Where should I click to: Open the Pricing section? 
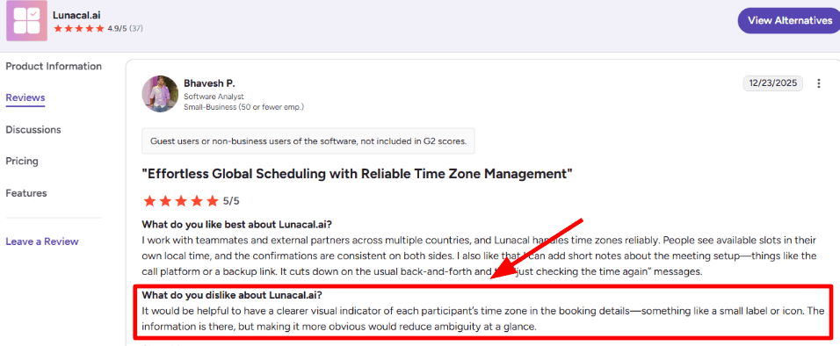pos(22,162)
